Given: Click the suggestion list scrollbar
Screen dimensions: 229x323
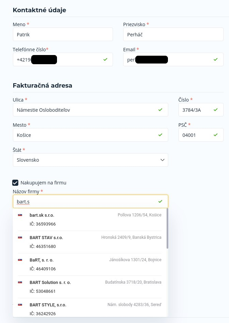Looking at the screenshot, I should click(x=168, y=228).
